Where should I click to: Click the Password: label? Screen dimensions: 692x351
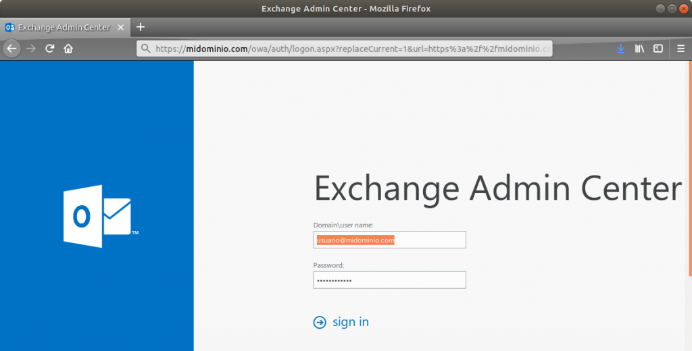pyautogui.click(x=329, y=265)
